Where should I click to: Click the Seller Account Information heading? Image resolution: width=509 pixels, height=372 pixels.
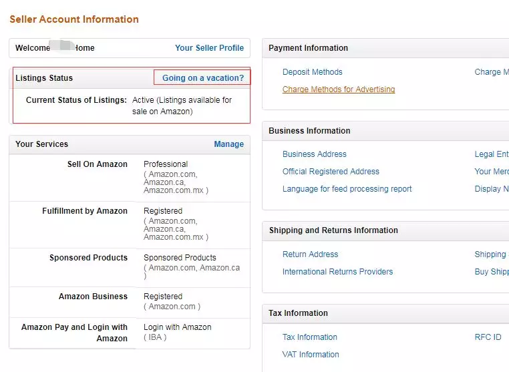pos(74,19)
